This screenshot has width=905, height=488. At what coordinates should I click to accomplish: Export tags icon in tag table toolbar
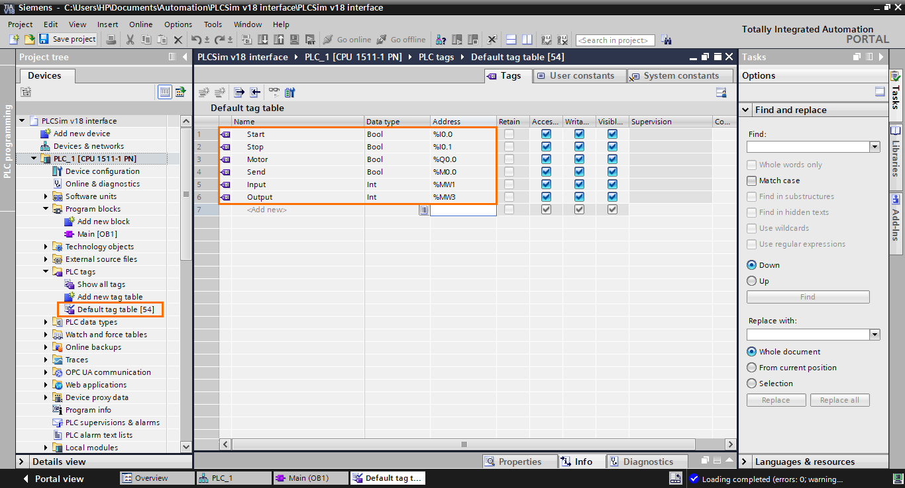[x=239, y=93]
